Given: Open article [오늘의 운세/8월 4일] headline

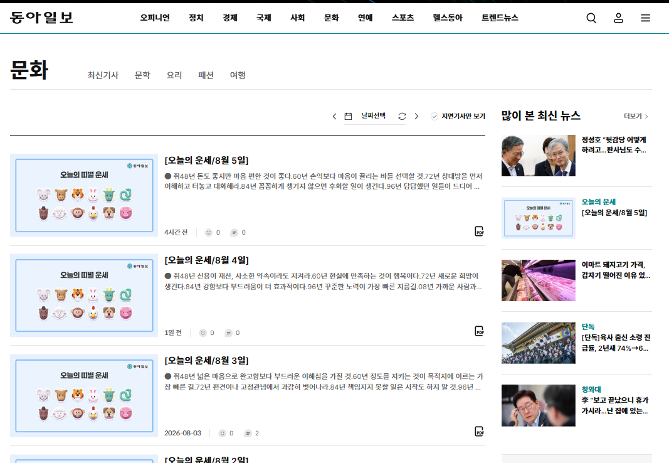Looking at the screenshot, I should pyautogui.click(x=206, y=260).
